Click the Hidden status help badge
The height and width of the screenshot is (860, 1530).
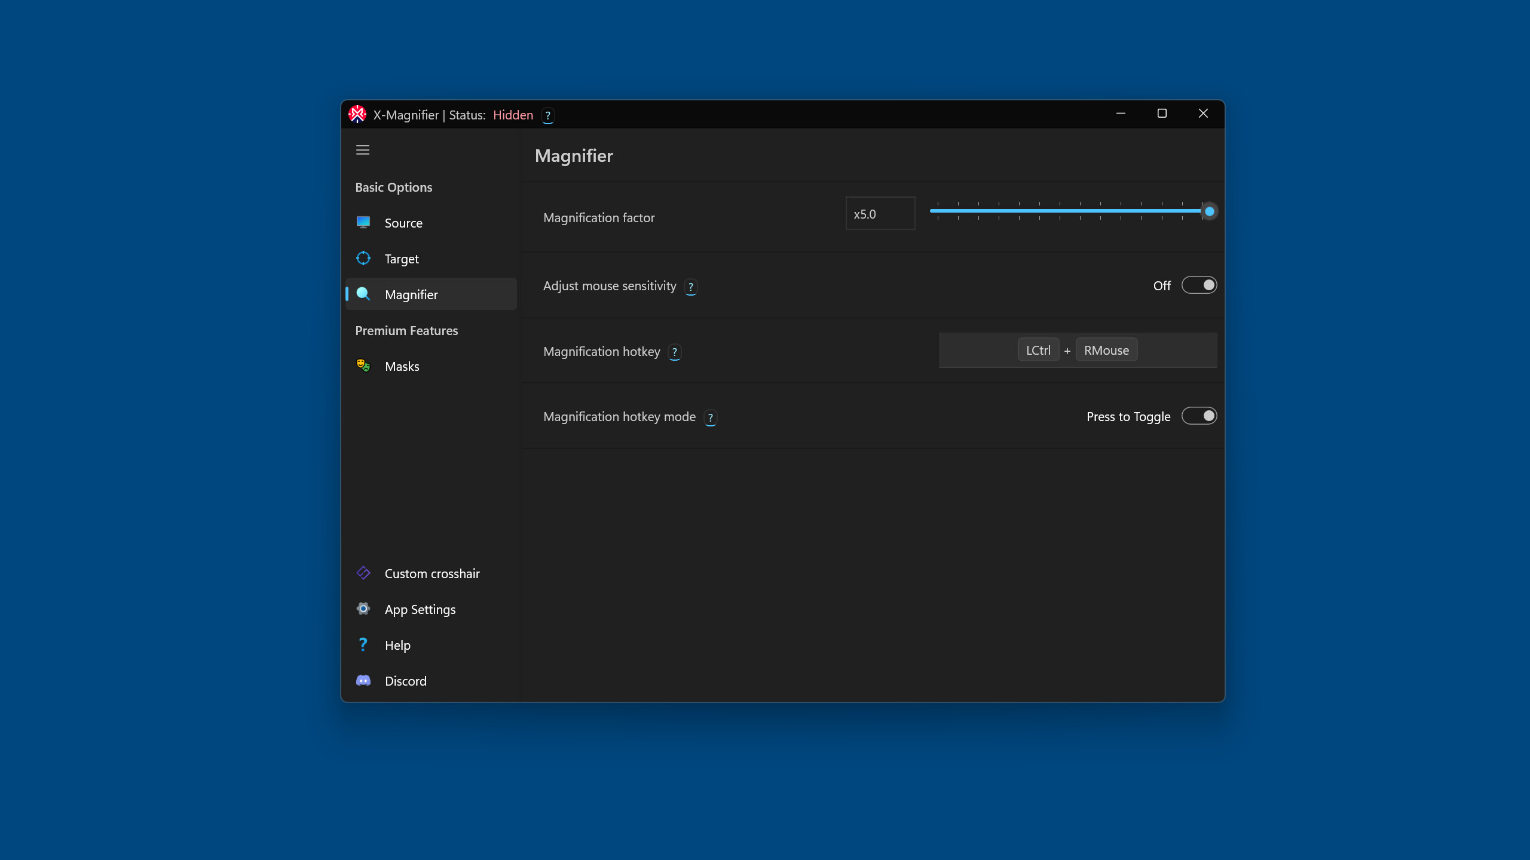(x=547, y=115)
